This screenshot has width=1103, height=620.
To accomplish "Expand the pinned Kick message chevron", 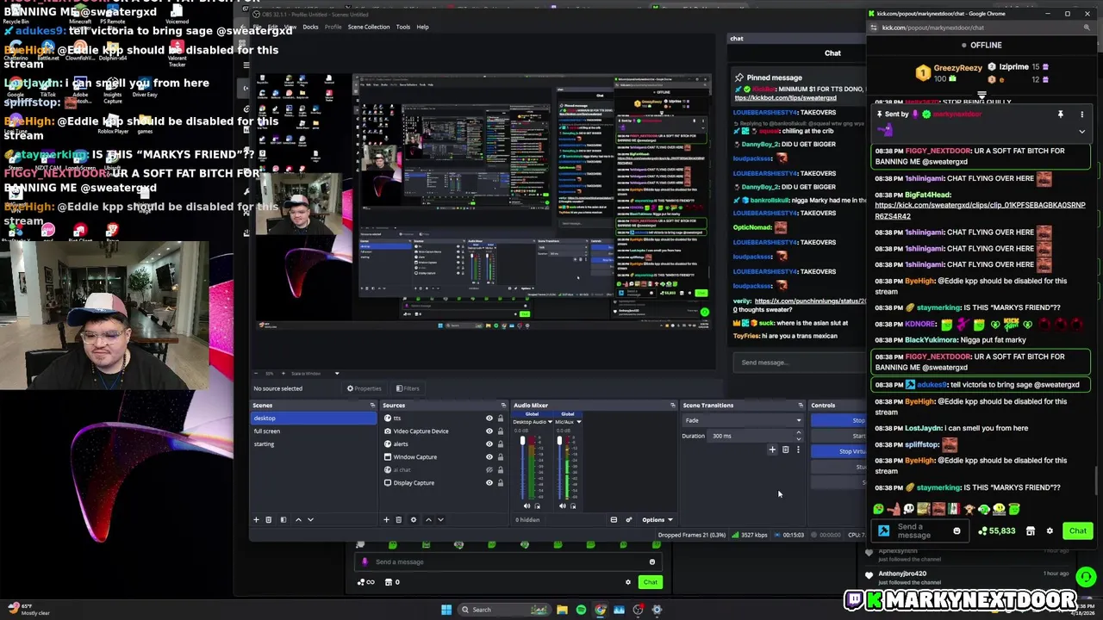I will tap(1082, 132).
